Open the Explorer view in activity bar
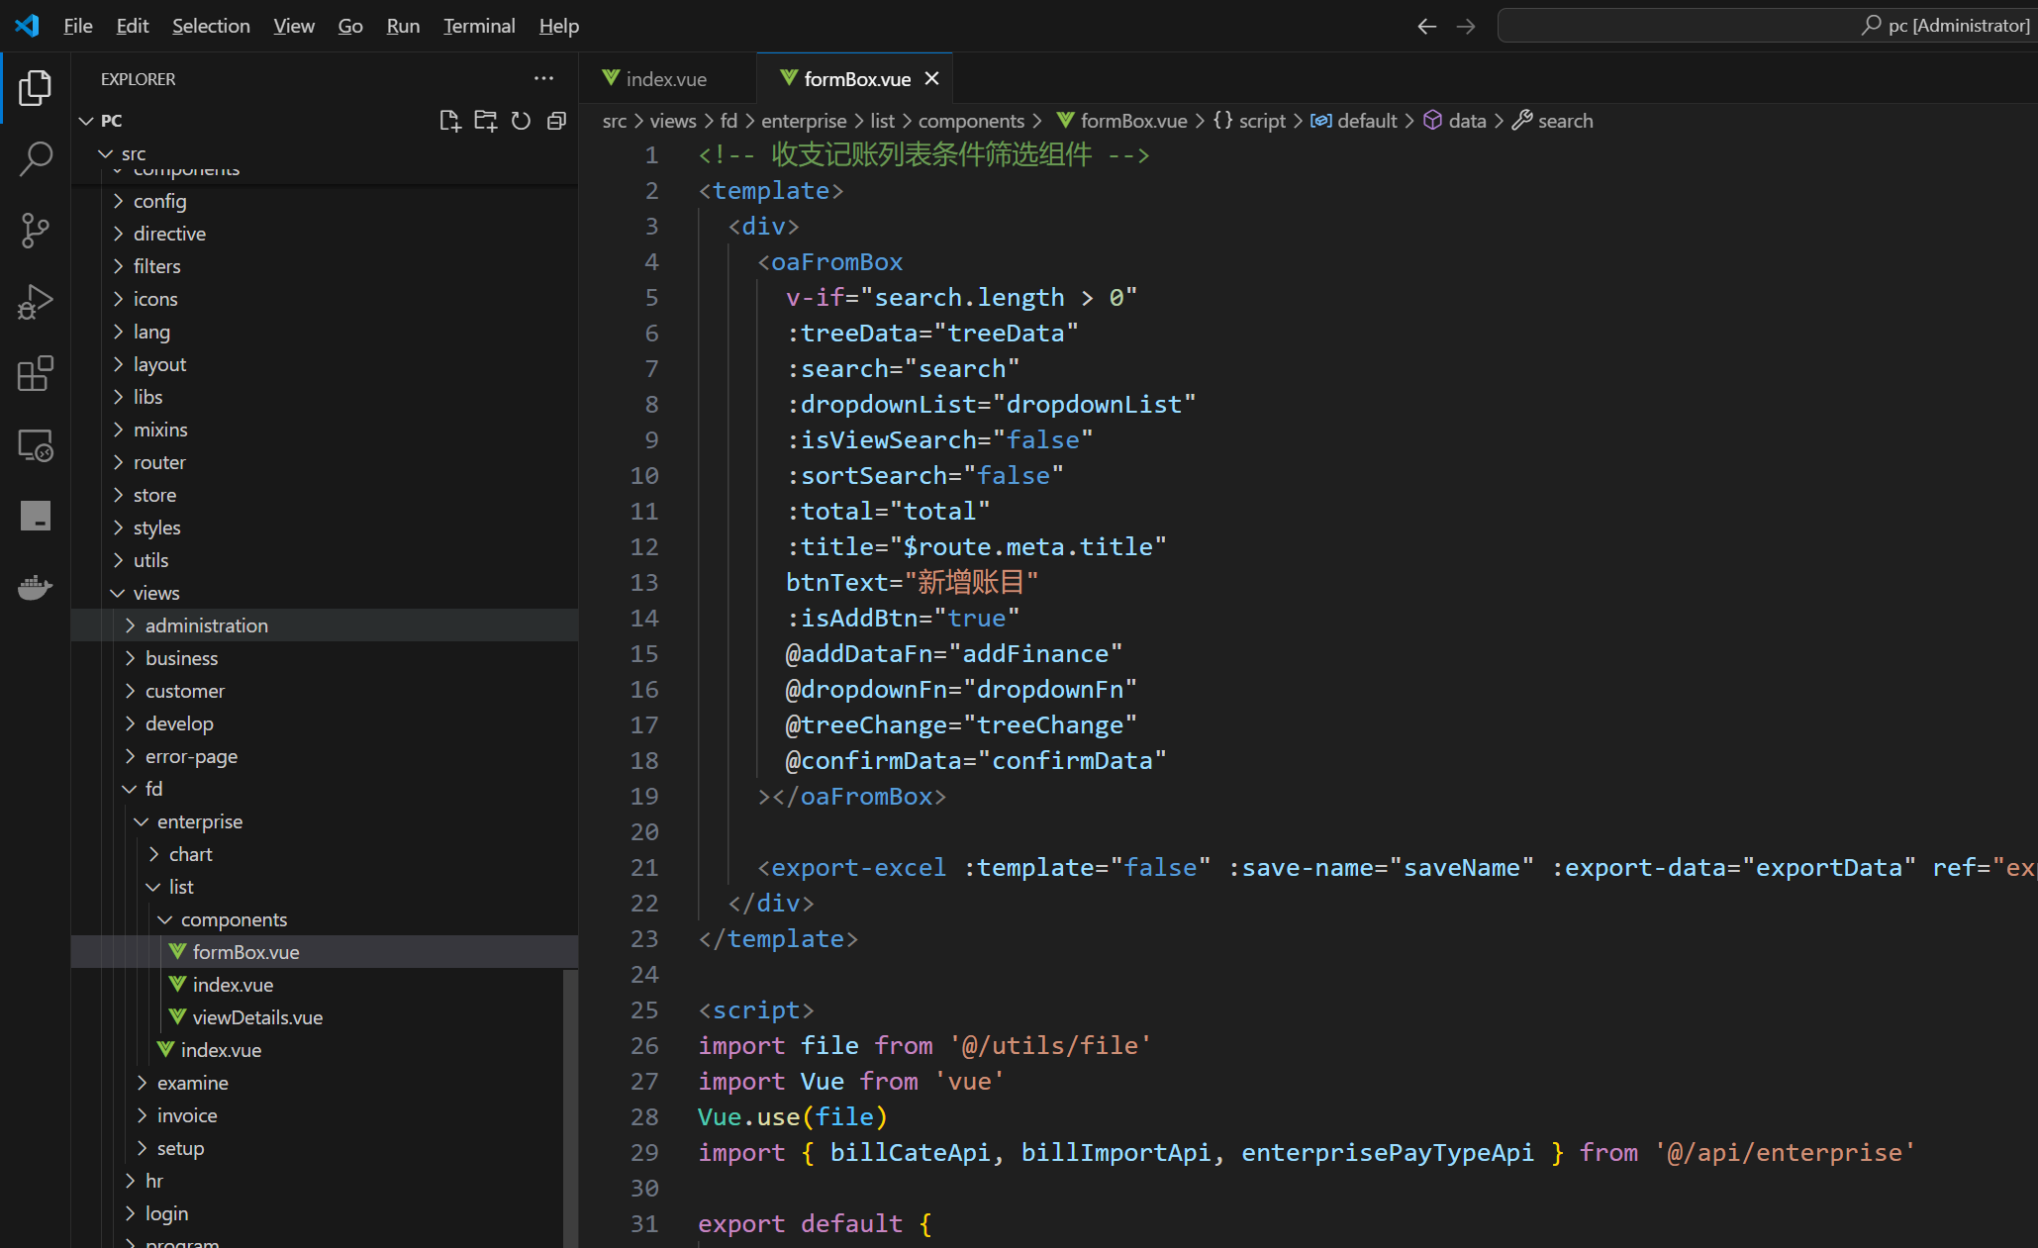2038x1248 pixels. [35, 88]
